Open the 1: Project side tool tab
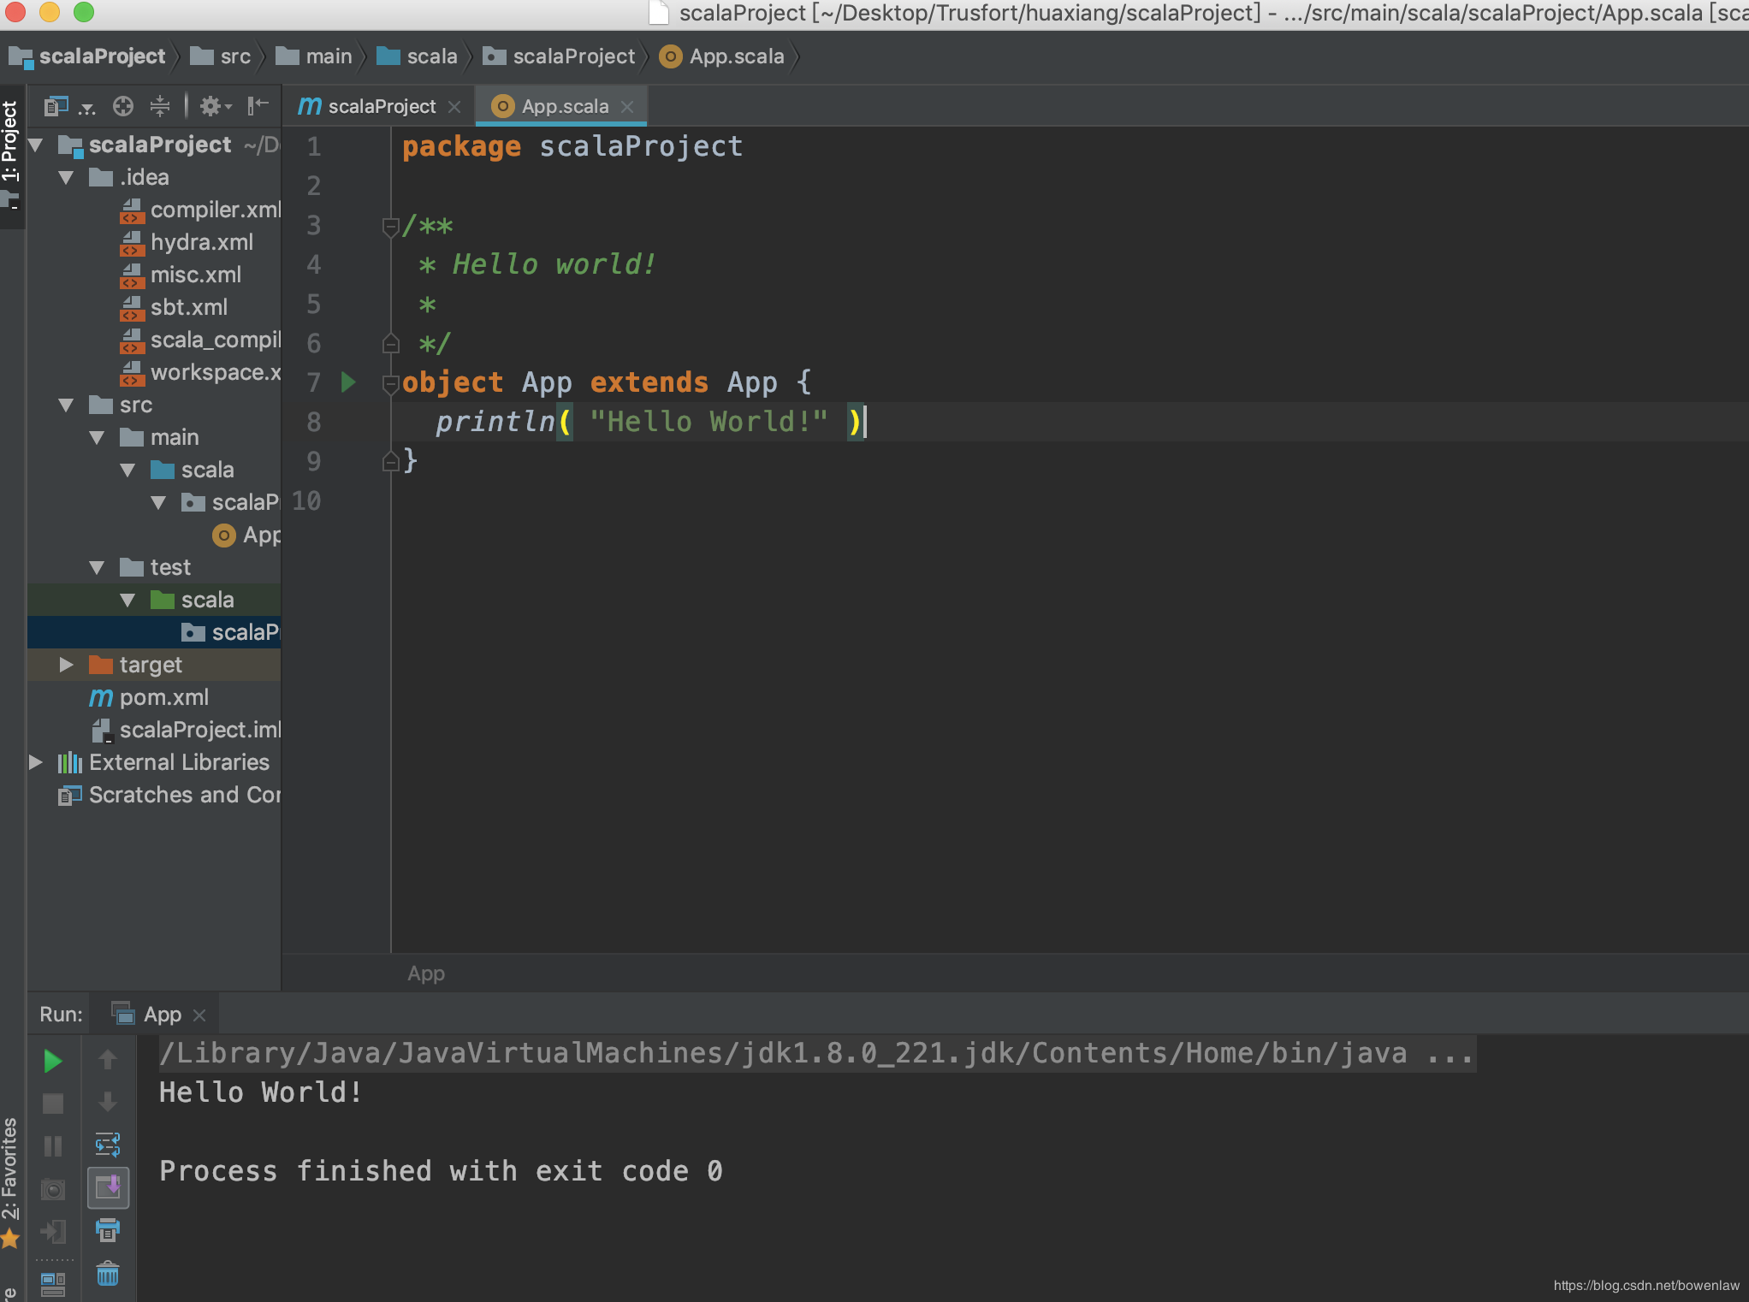1749x1302 pixels. point(11,156)
